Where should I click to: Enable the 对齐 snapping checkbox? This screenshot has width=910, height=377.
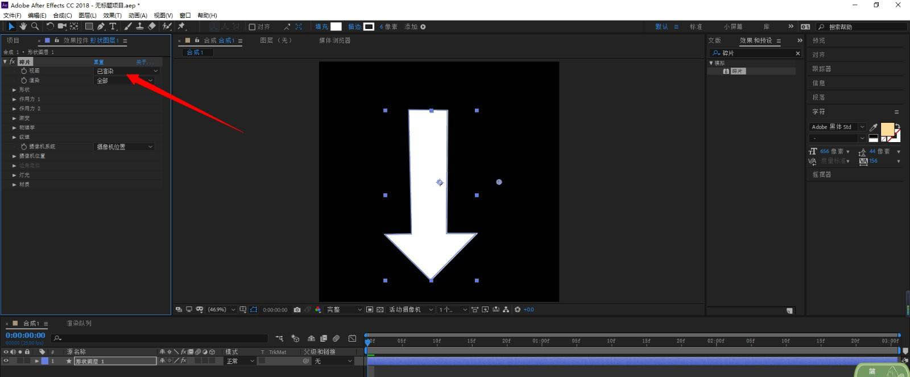[252, 27]
